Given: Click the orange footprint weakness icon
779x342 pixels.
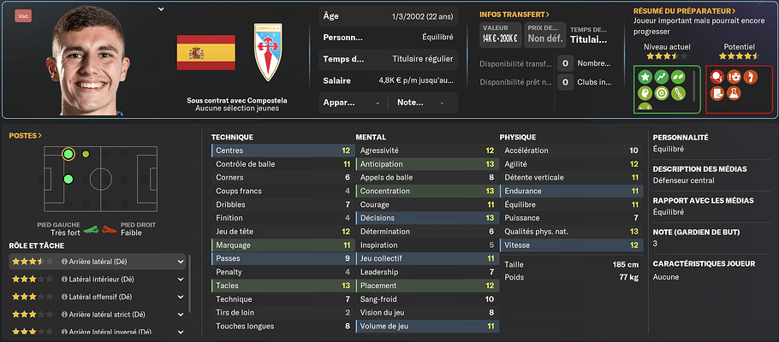Looking at the screenshot, I should [751, 76].
